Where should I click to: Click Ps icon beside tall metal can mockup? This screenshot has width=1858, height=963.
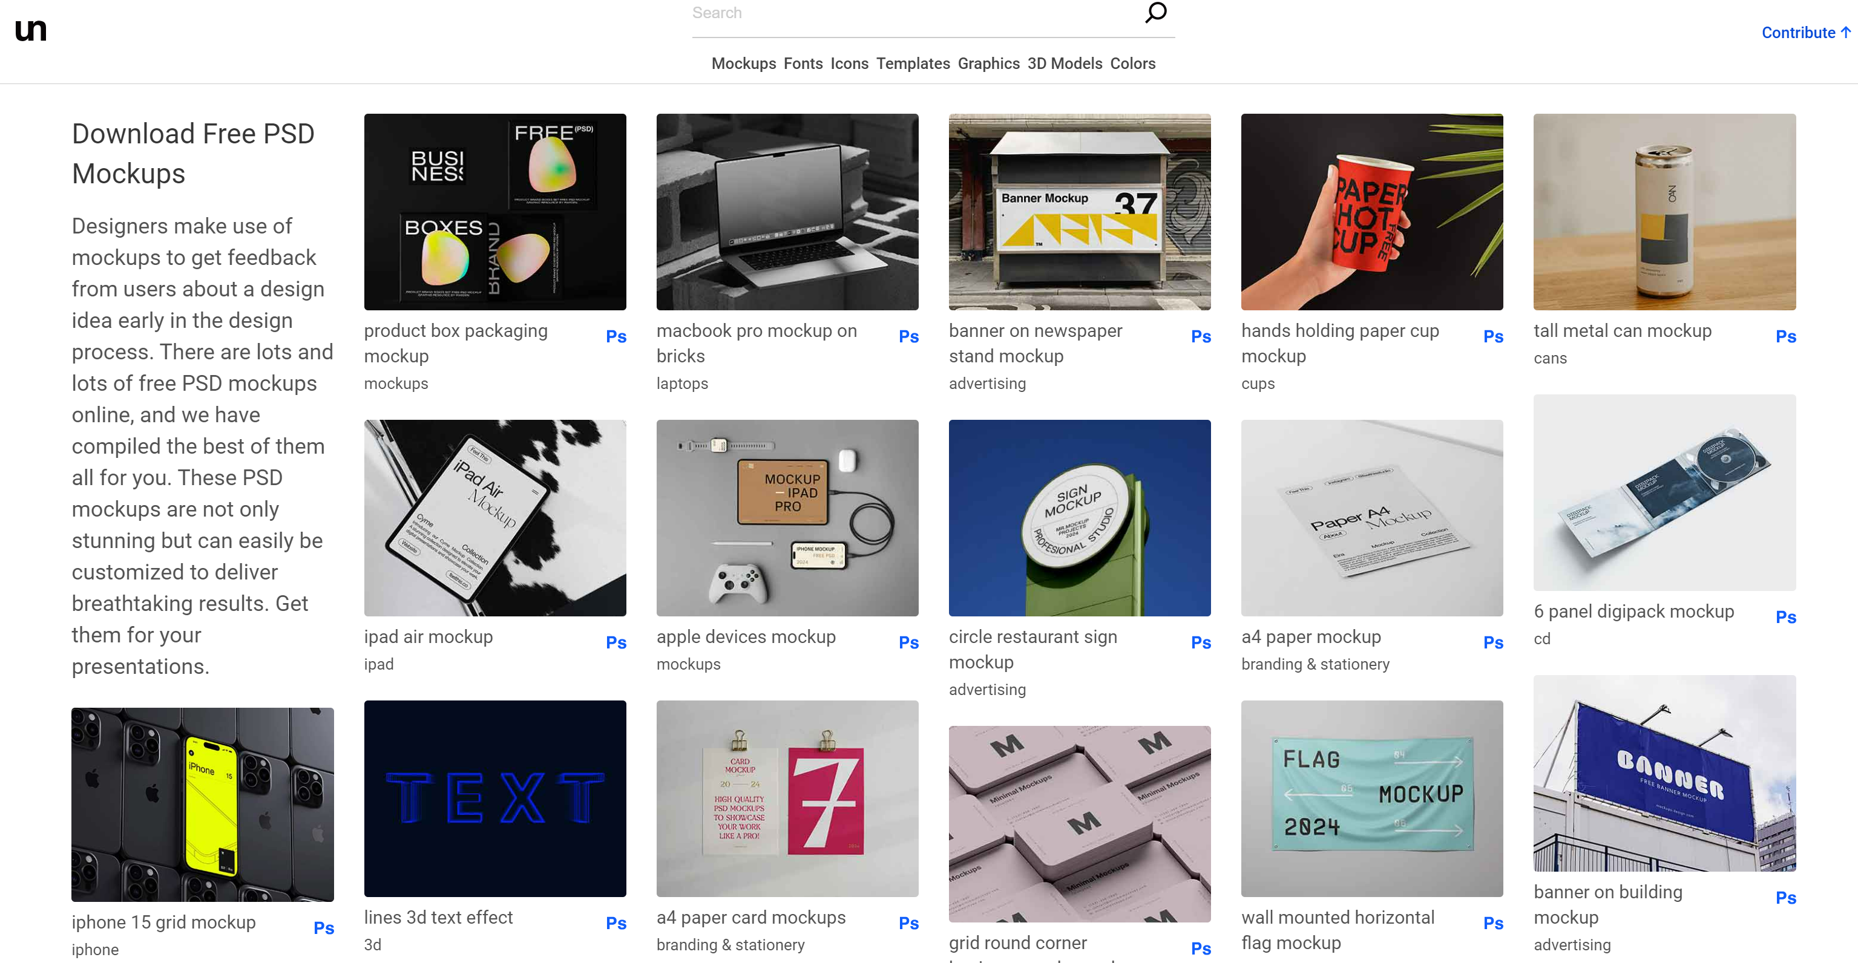pos(1785,336)
